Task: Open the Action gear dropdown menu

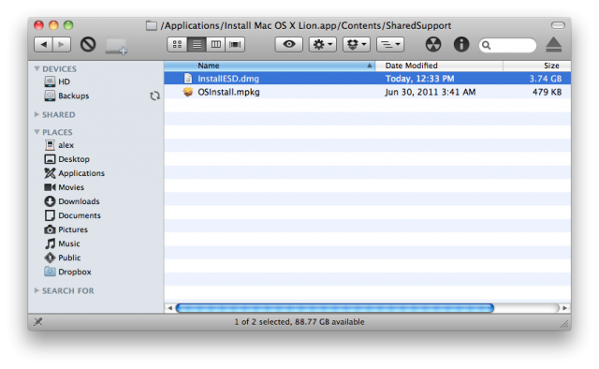Action: click(x=322, y=44)
